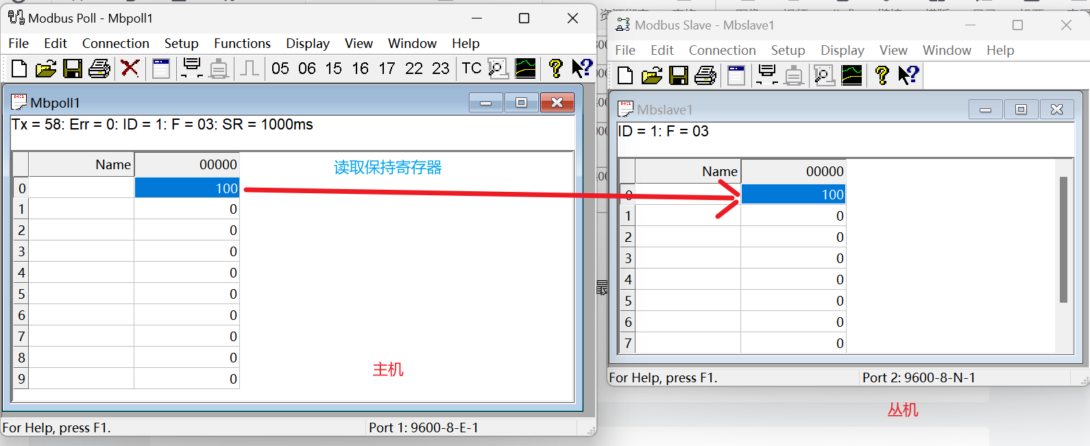This screenshot has height=446, width=1090.
Task: Click yellow Help question mark in Modbus Poll
Action: tap(556, 69)
